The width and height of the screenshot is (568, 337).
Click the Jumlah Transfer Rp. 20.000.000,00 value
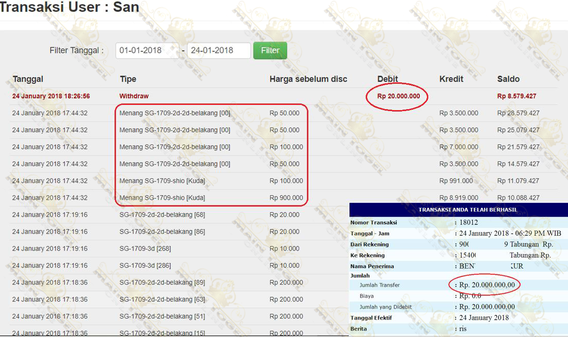[x=487, y=285]
